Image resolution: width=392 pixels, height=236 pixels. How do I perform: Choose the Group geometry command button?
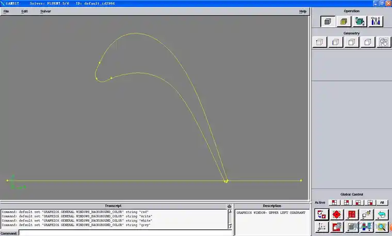pyautogui.click(x=384, y=42)
